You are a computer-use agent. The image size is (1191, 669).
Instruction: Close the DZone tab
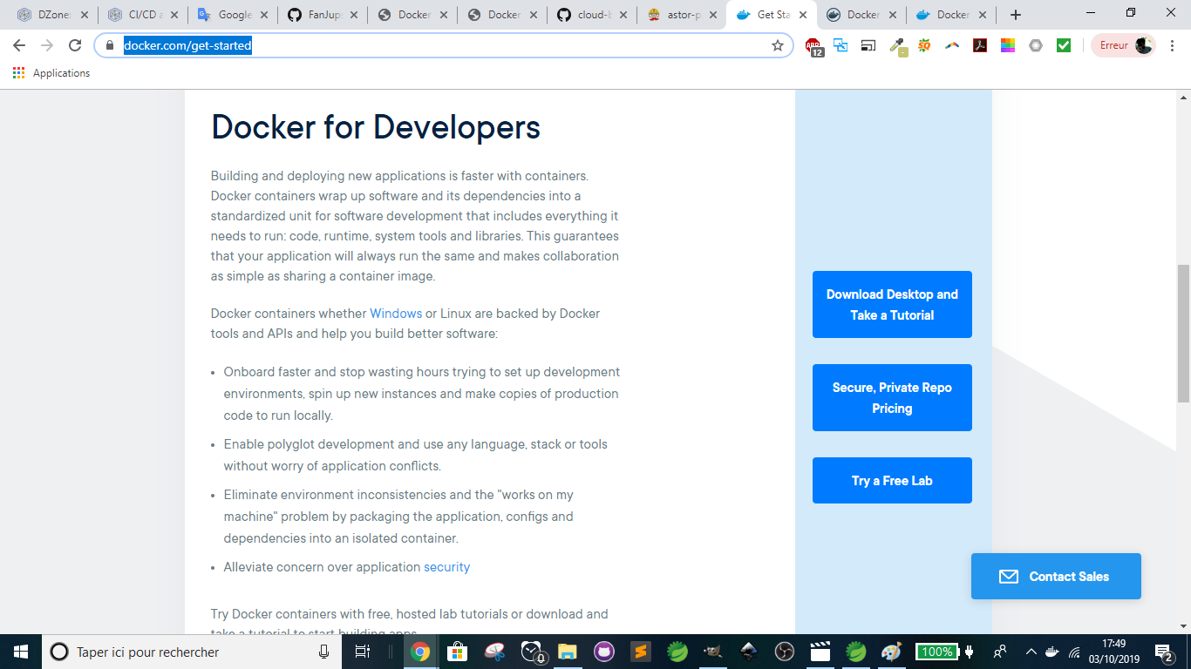tap(85, 15)
